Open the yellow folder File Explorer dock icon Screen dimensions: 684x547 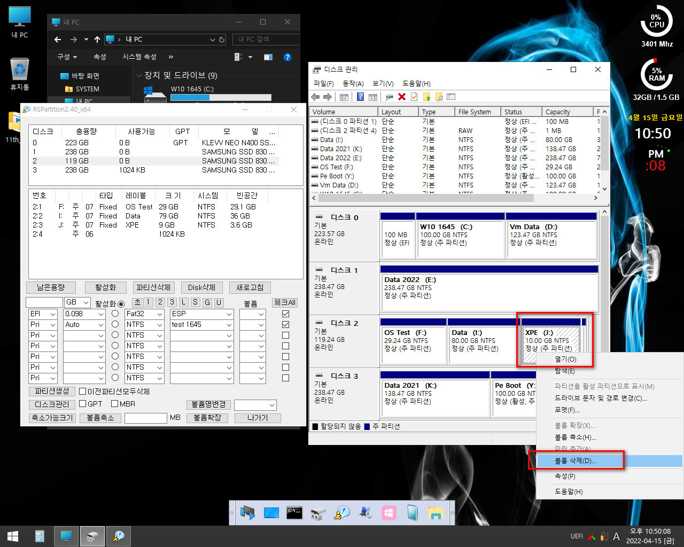436,513
